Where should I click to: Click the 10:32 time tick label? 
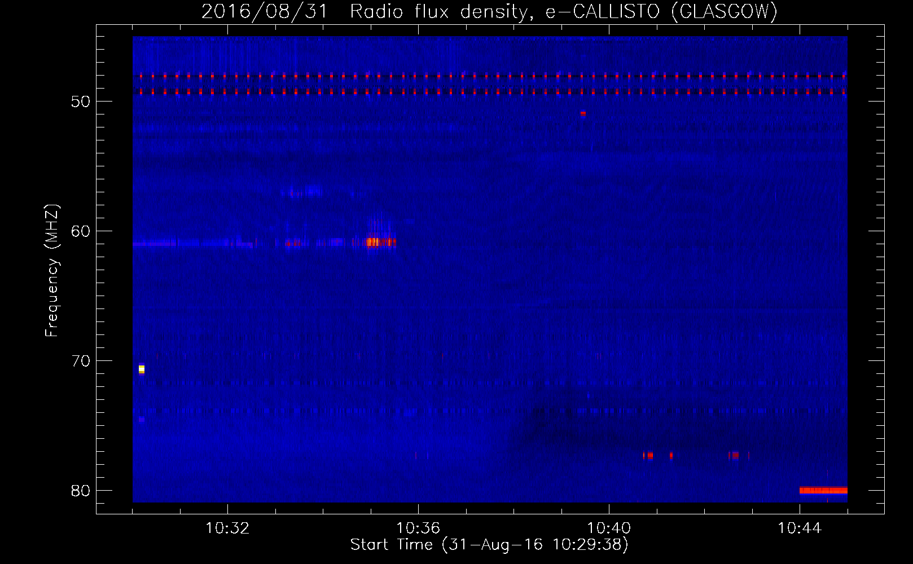[227, 528]
